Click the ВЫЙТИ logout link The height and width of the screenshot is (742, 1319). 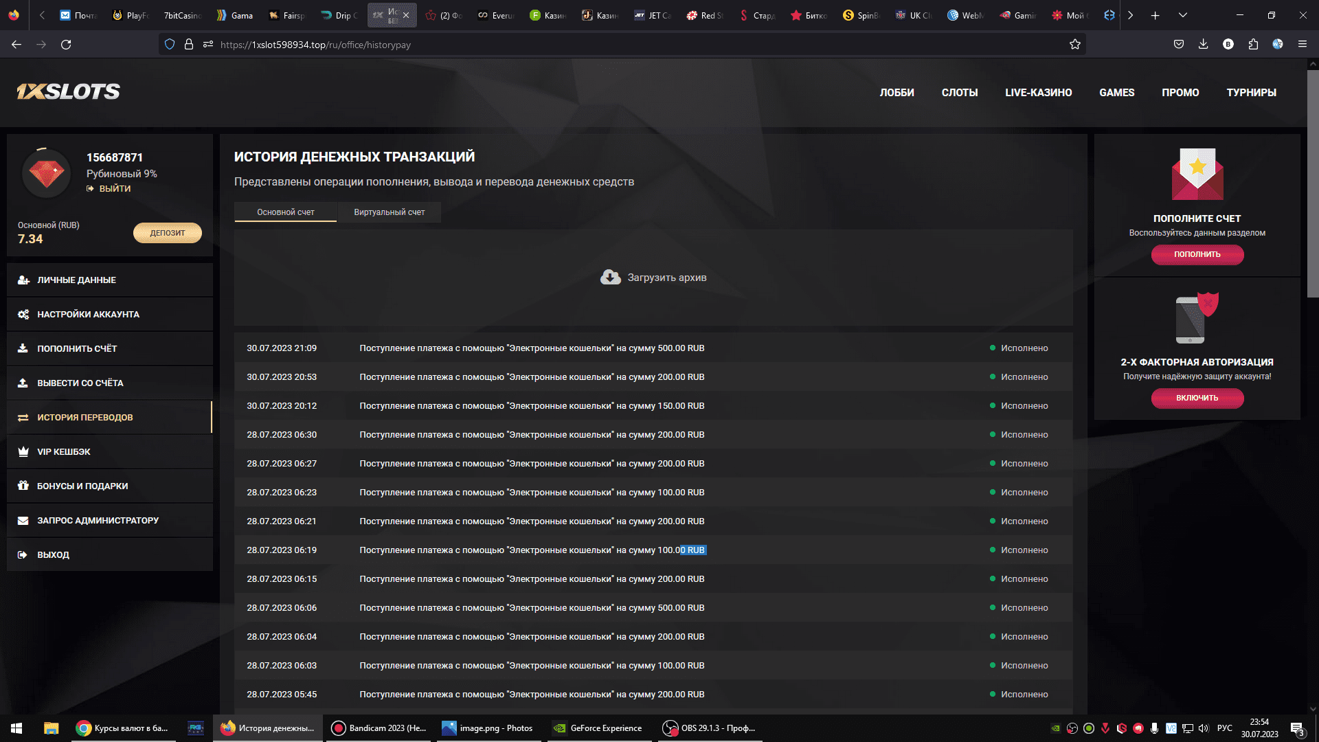tap(114, 188)
